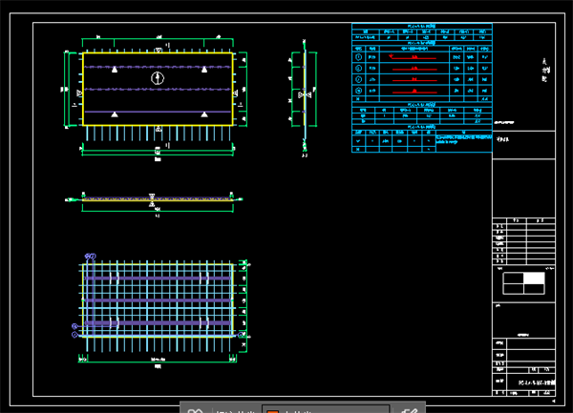Image resolution: width=573 pixels, height=413 pixels.
Task: Select the circled number marker in the top plan view
Action: coord(158,78)
